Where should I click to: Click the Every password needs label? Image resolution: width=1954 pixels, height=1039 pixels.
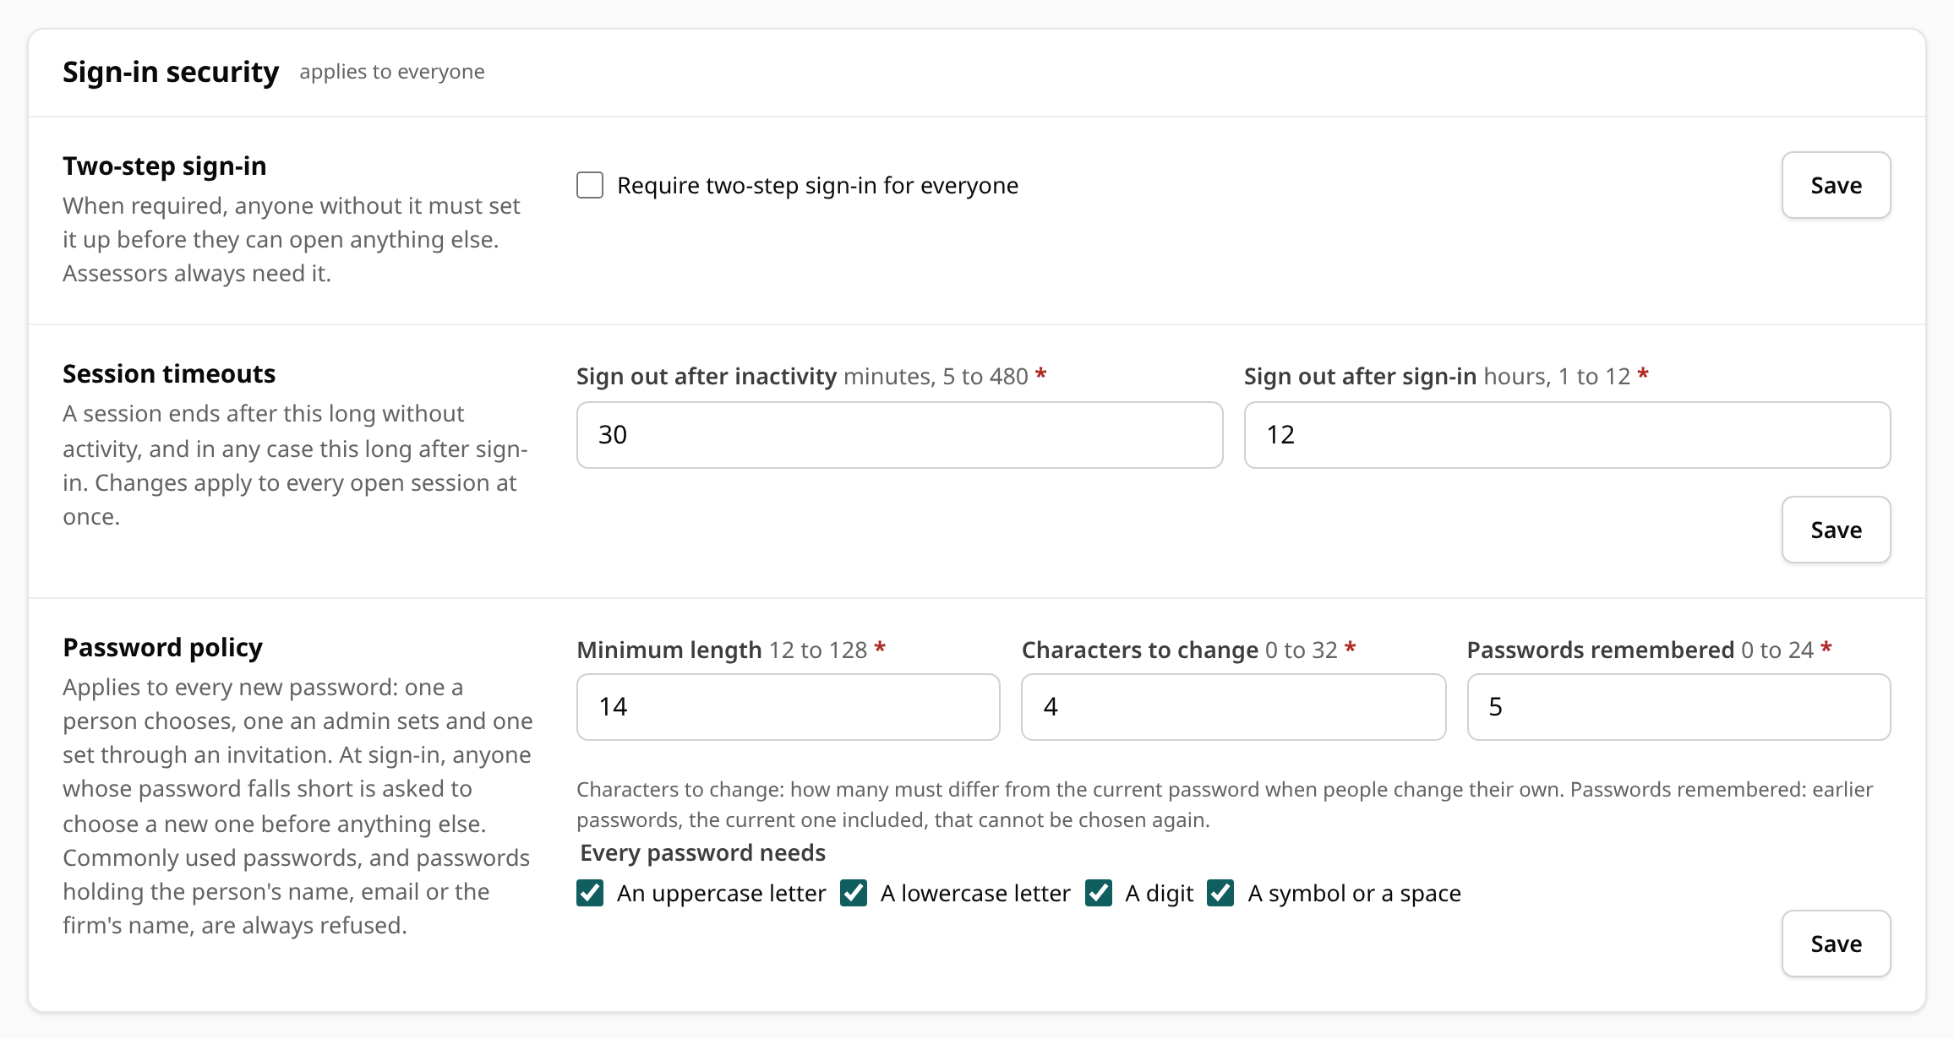coord(703,853)
